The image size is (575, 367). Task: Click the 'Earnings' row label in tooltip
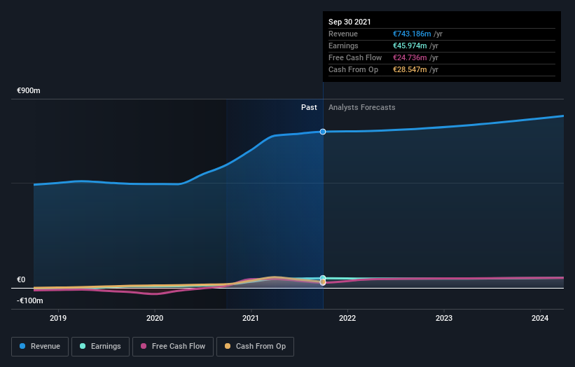[x=343, y=46]
